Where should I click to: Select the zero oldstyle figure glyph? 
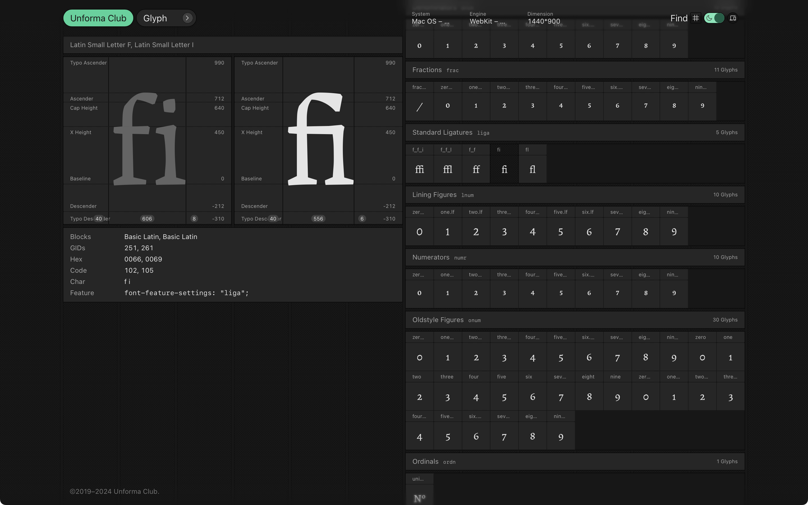click(x=419, y=357)
